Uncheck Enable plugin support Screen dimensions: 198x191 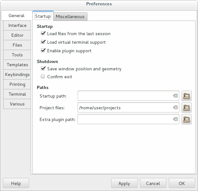click(43, 50)
